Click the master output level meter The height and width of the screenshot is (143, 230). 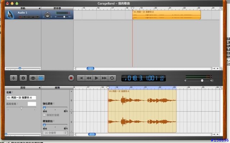pyautogui.click(x=199, y=77)
